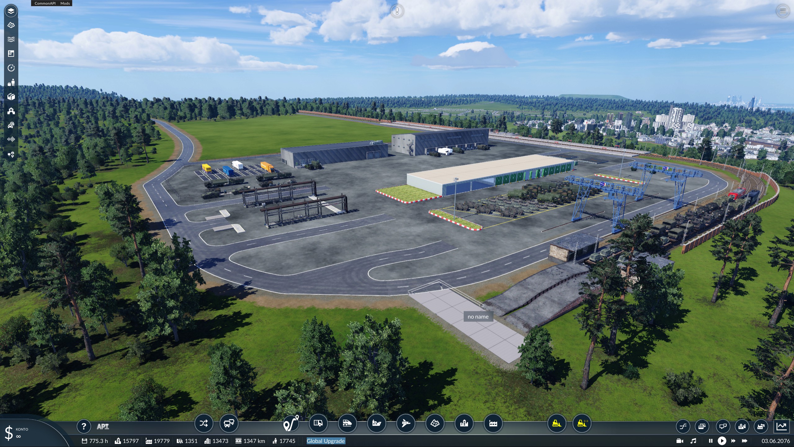The width and height of the screenshot is (794, 447).
Task: Click the Global Upgrade button
Action: click(326, 441)
